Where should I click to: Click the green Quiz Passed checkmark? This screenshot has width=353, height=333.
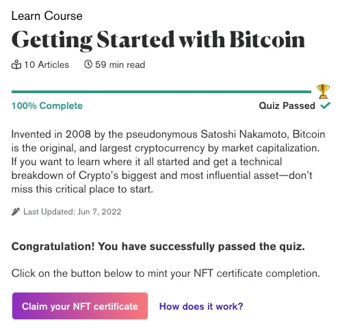click(x=325, y=106)
